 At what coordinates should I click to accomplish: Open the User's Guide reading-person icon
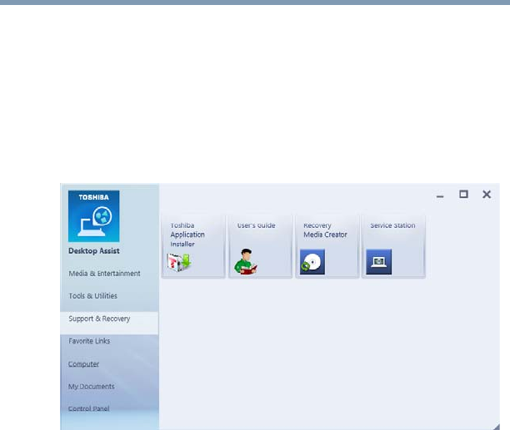[x=246, y=261]
